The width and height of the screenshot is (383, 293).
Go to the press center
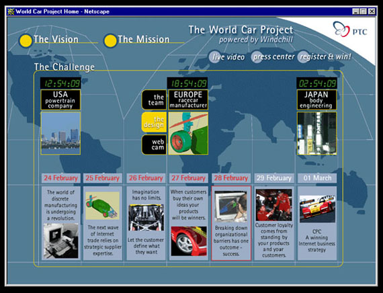(x=273, y=57)
